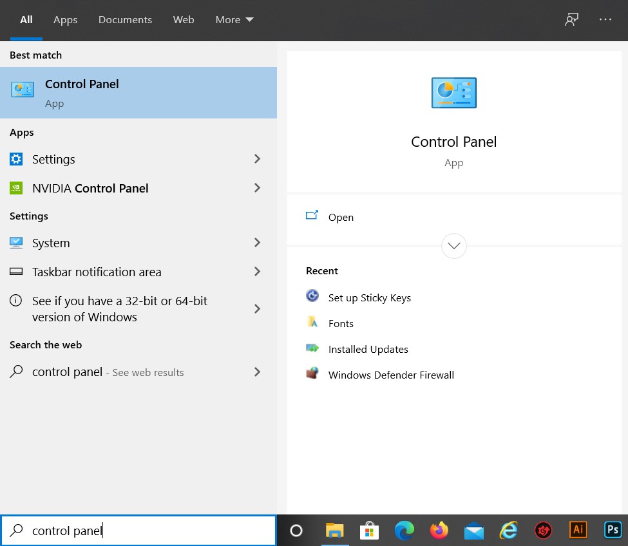
Task: Open recent item Windows Defender Firewall
Action: coord(390,375)
